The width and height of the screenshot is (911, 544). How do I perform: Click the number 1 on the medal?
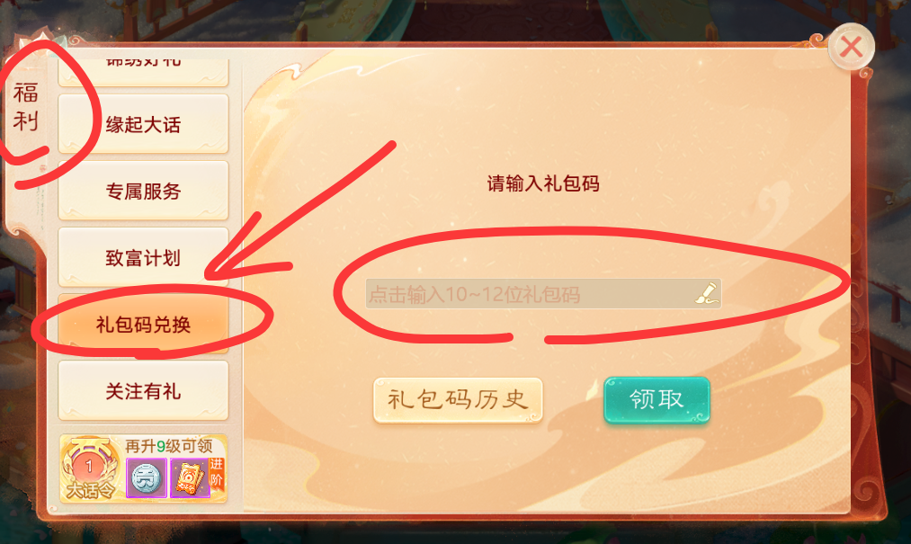tap(89, 466)
